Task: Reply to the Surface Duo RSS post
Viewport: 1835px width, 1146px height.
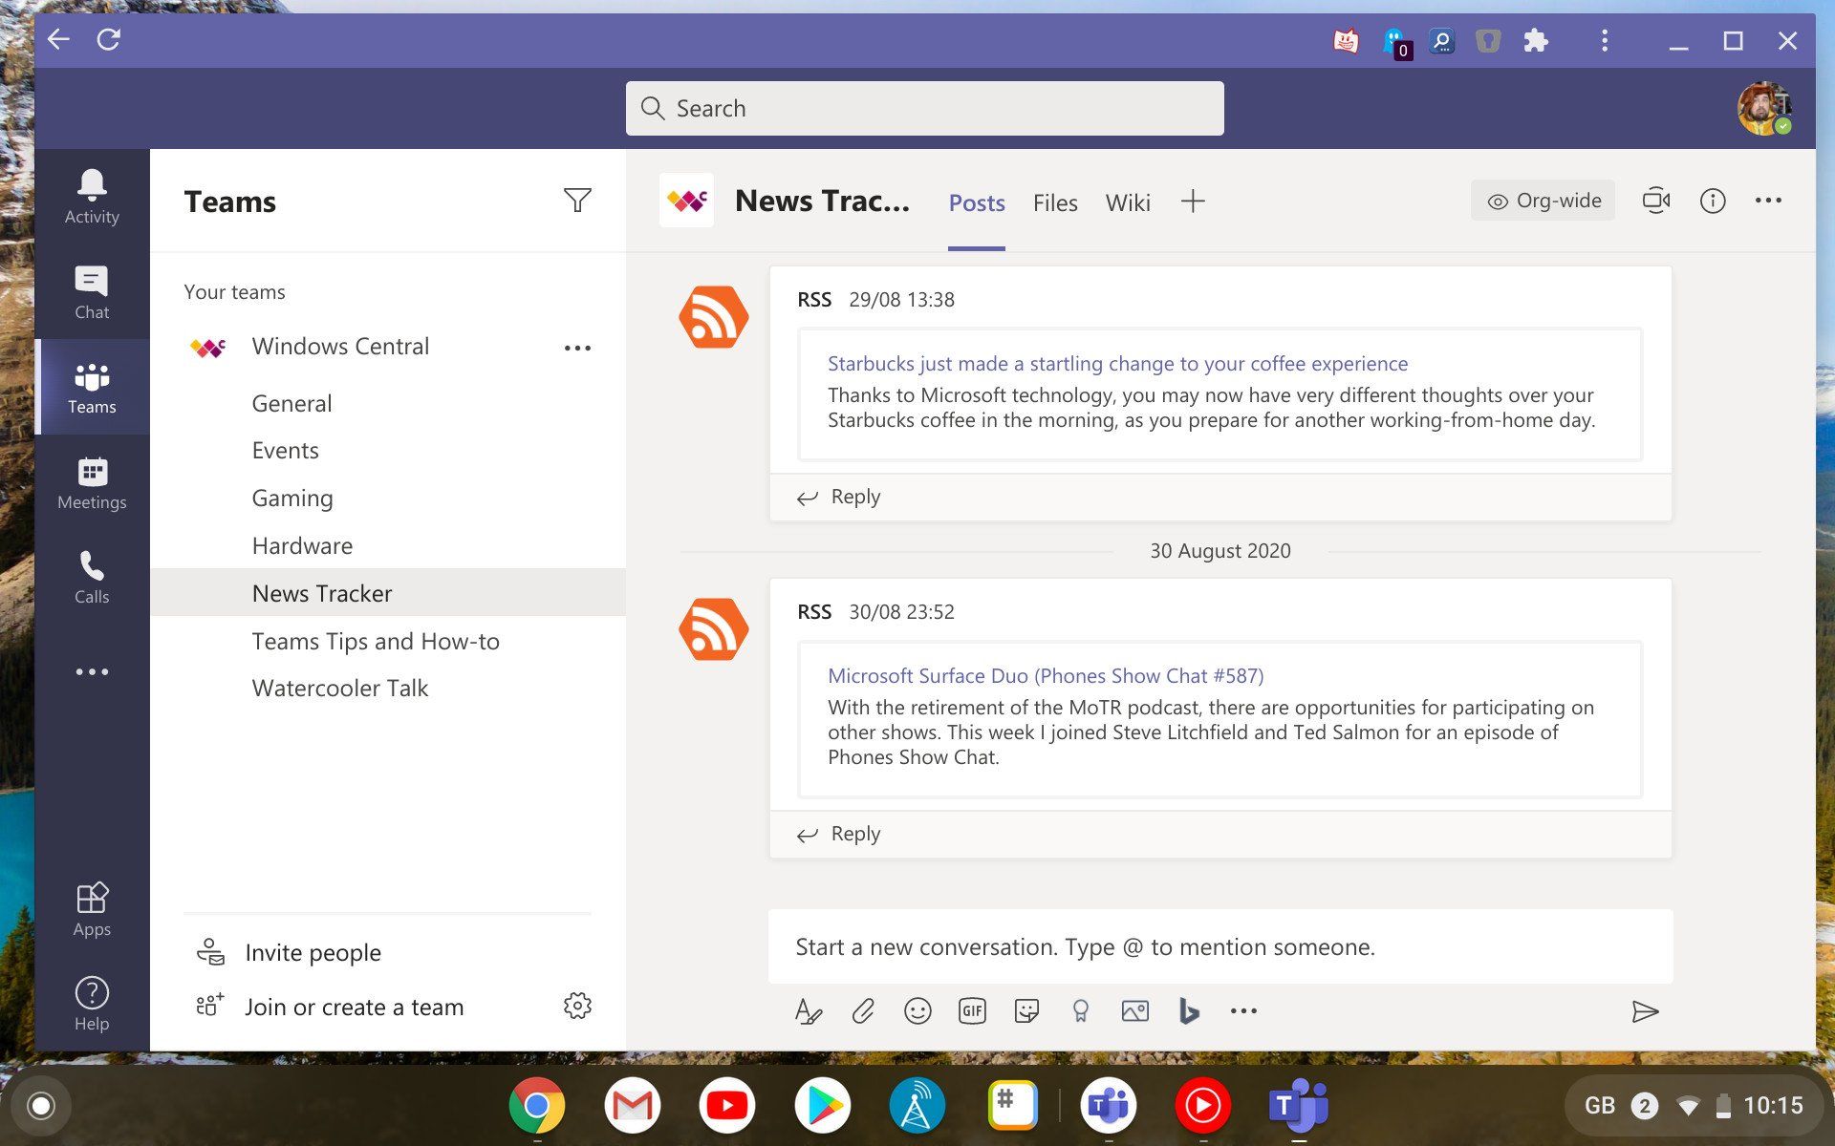Action: point(853,833)
